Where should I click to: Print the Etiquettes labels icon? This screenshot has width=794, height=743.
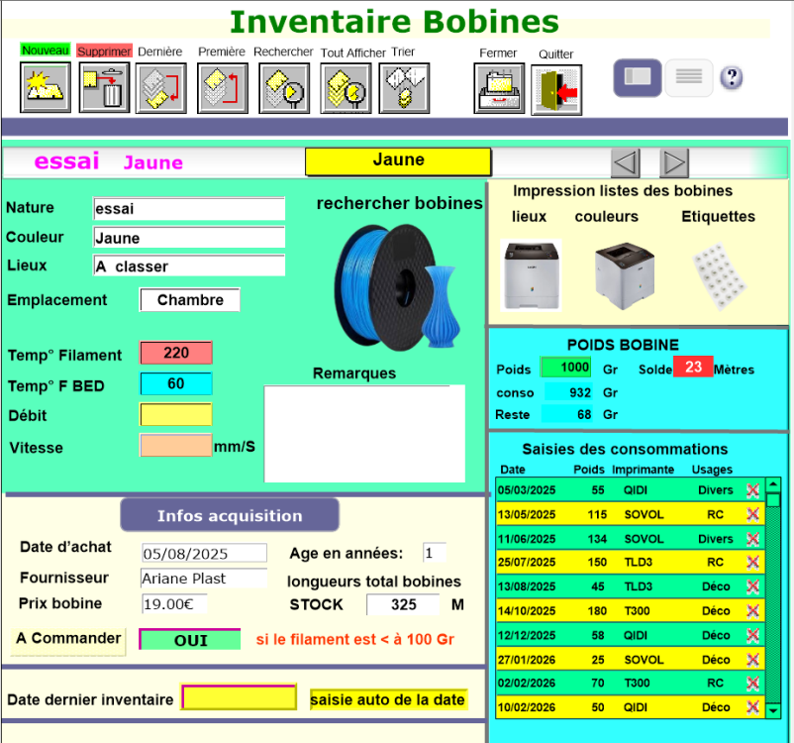719,275
